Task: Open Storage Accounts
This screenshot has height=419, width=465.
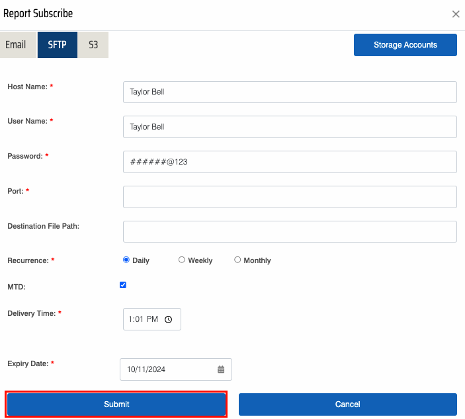Action: coord(405,45)
